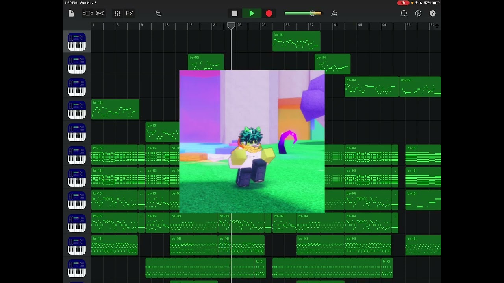Screen dimensions: 504x283
Task: Select the seventh track's keyboard icon
Action: 77,178
